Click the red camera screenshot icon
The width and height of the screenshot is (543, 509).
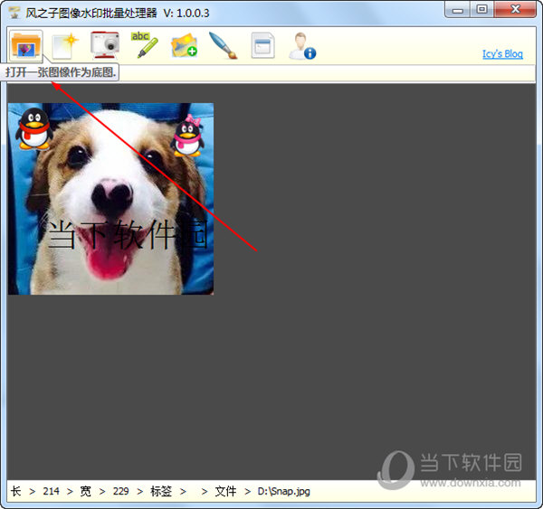tap(105, 44)
